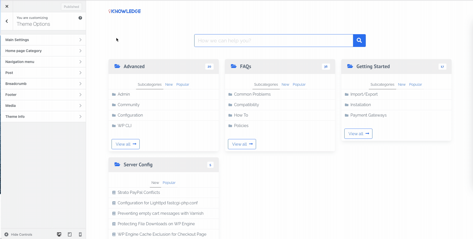
Task: Click View all under Getting Started
Action: (358, 134)
